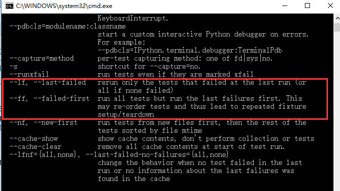Click the --lfnf={all,none} option text
This screenshot has height=191, width=340.
pyautogui.click(x=45, y=155)
